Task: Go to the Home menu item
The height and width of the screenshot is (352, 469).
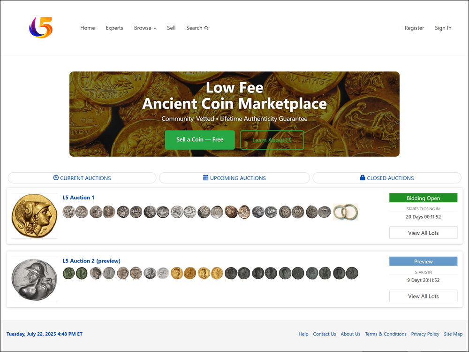Action: point(87,28)
